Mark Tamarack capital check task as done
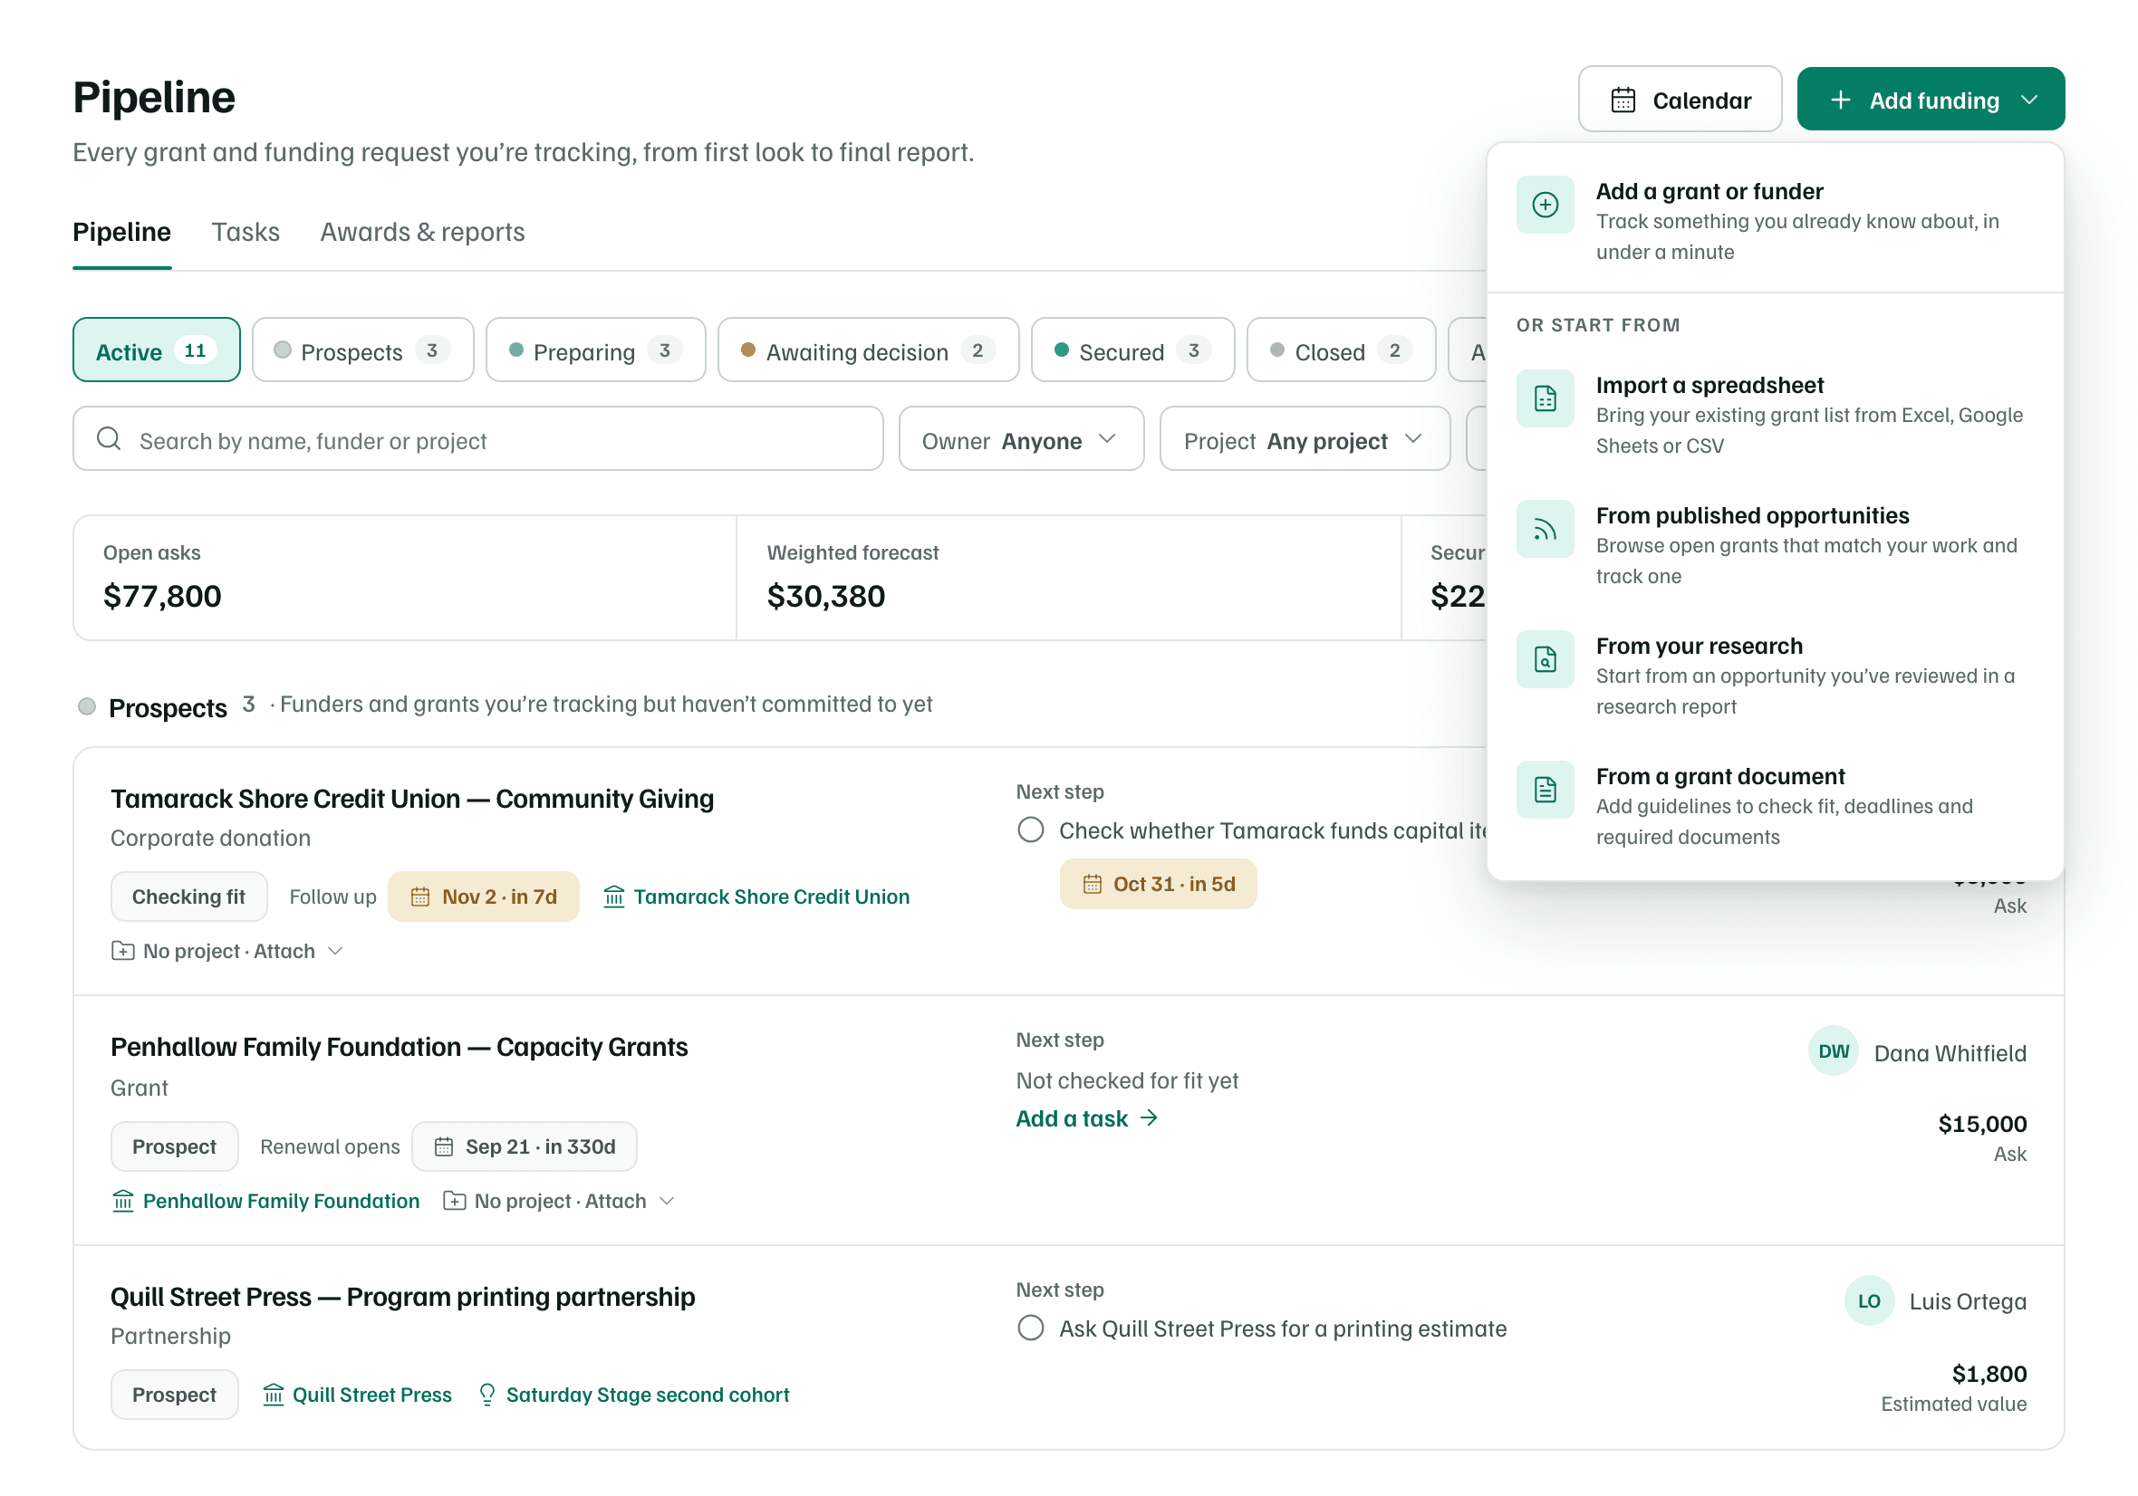The width and height of the screenshot is (2138, 1496). point(1030,830)
